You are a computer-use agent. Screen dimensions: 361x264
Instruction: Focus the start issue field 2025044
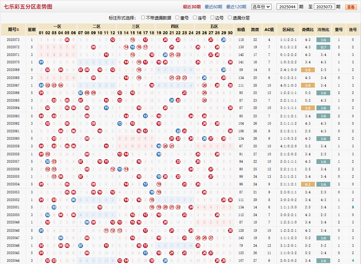pos(287,7)
